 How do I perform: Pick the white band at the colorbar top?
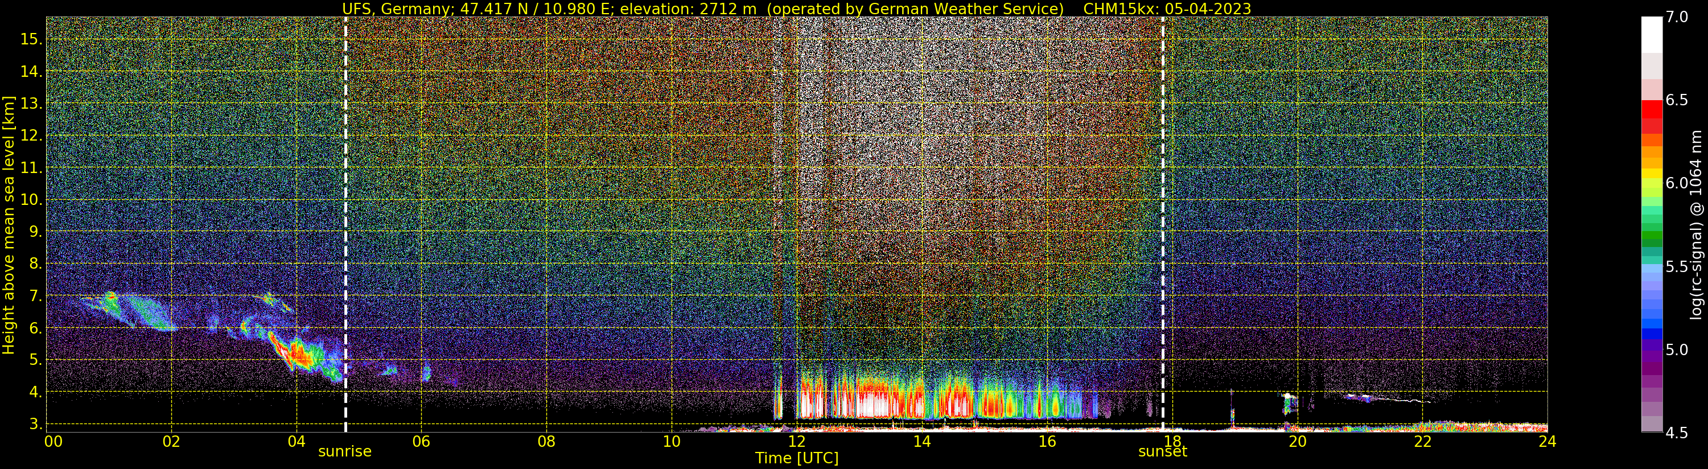tap(1652, 35)
